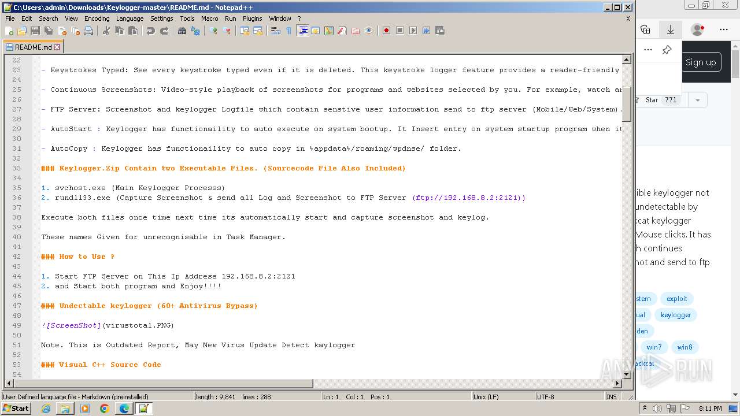This screenshot has height=416, width=740.
Task: Save the current recorded macro icon
Action: point(439,31)
